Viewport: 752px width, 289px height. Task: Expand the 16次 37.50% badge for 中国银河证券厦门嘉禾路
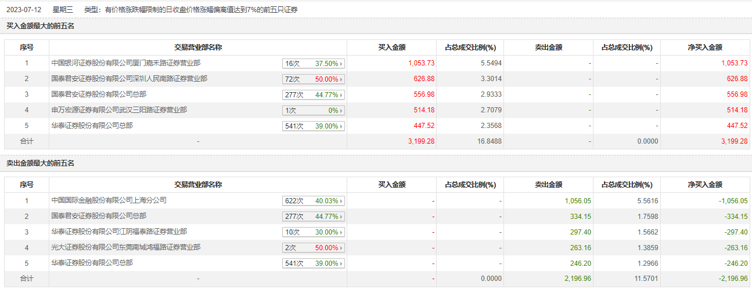point(314,64)
